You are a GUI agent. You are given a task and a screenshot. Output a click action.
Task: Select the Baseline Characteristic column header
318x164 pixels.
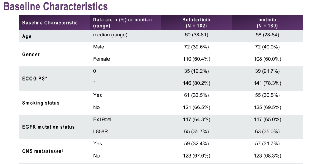(x=50, y=23)
